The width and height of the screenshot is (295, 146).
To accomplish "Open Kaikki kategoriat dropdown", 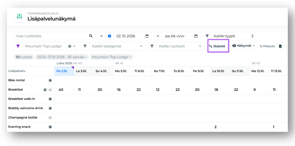I will (x=117, y=46).
